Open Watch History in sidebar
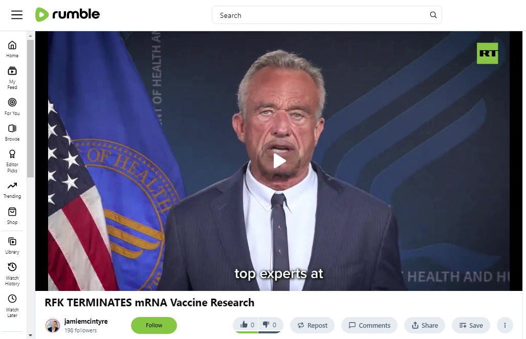 pos(12,275)
